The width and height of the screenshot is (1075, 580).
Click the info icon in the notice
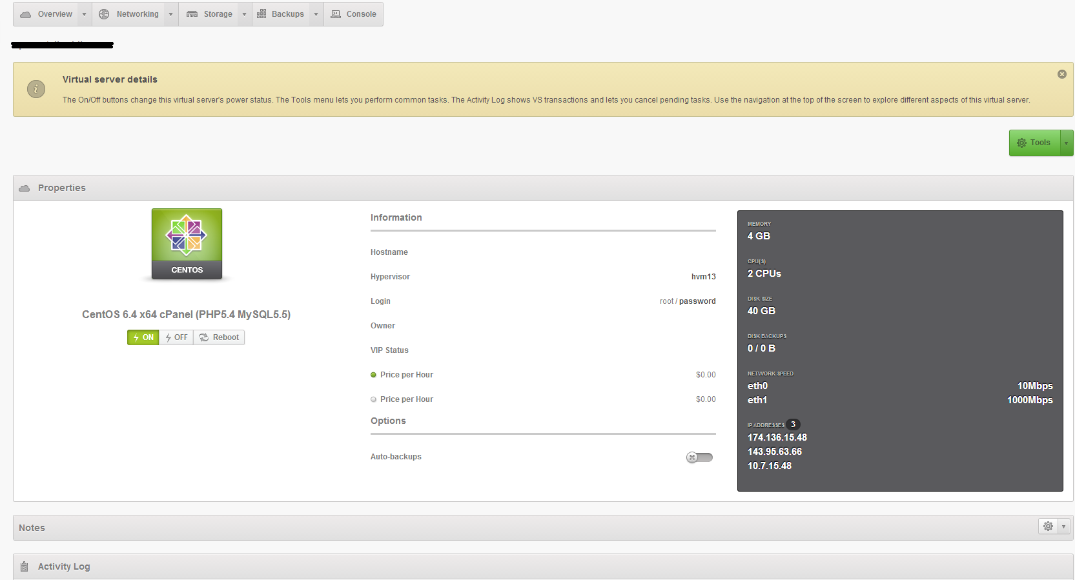pyautogui.click(x=36, y=89)
